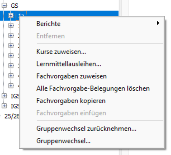Expand the second IGS tree node
171x155 pixels.
(4, 106)
